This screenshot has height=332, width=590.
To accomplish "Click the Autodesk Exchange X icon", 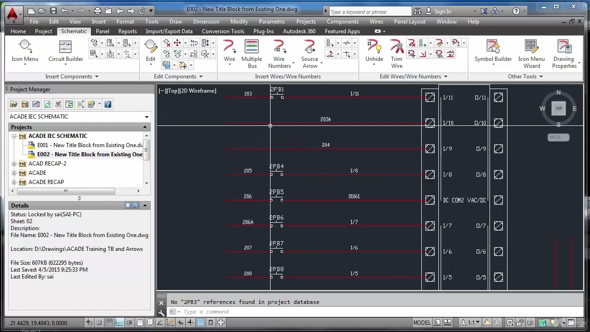I will pyautogui.click(x=484, y=11).
